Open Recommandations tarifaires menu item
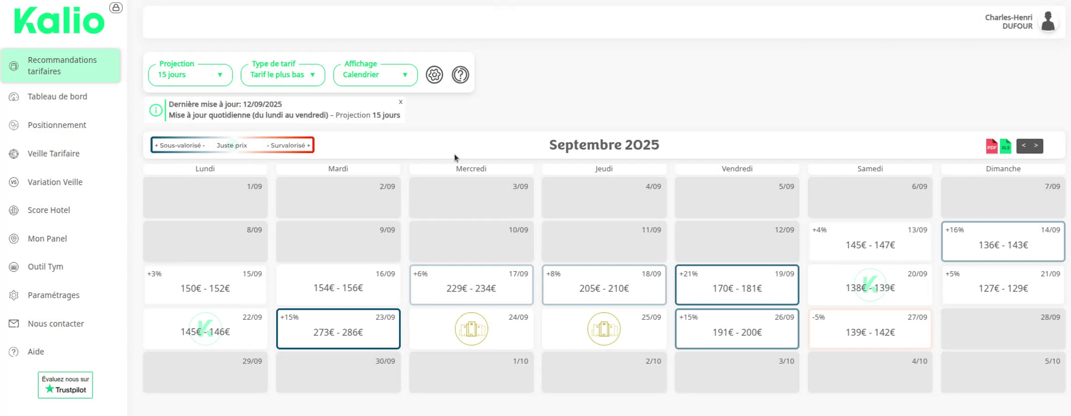1071x416 pixels. [x=61, y=65]
